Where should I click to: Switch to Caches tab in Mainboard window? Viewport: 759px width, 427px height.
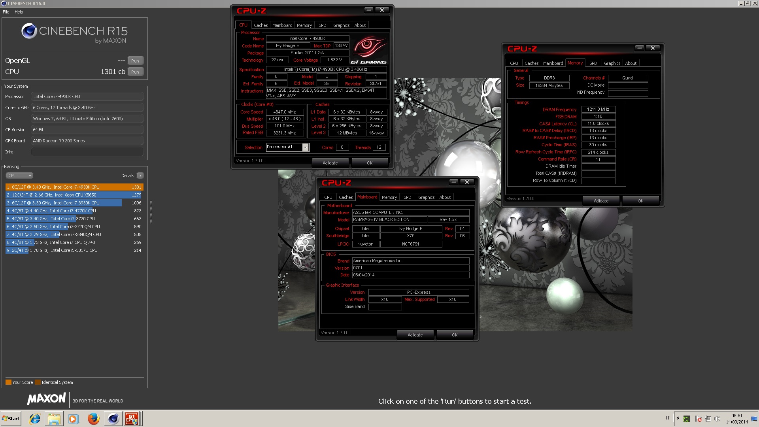pyautogui.click(x=346, y=197)
